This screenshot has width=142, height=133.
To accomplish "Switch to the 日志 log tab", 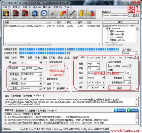I will (7, 96).
